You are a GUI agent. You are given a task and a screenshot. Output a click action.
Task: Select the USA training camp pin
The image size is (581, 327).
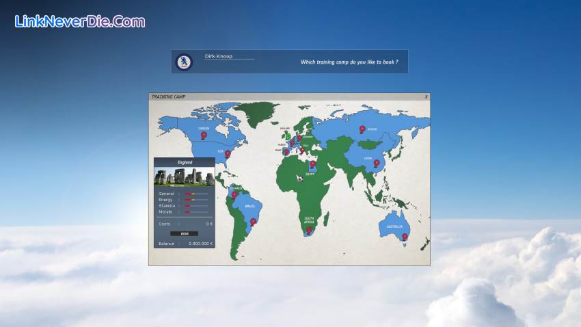[228, 154]
